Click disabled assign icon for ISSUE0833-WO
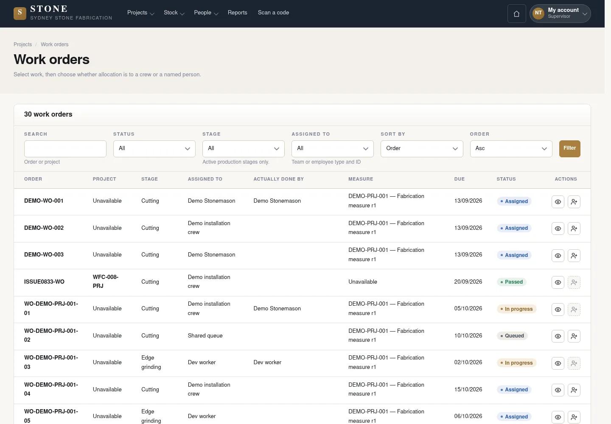The width and height of the screenshot is (611, 424). (574, 282)
